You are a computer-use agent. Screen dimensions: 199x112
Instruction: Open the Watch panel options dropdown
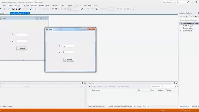click(80, 83)
